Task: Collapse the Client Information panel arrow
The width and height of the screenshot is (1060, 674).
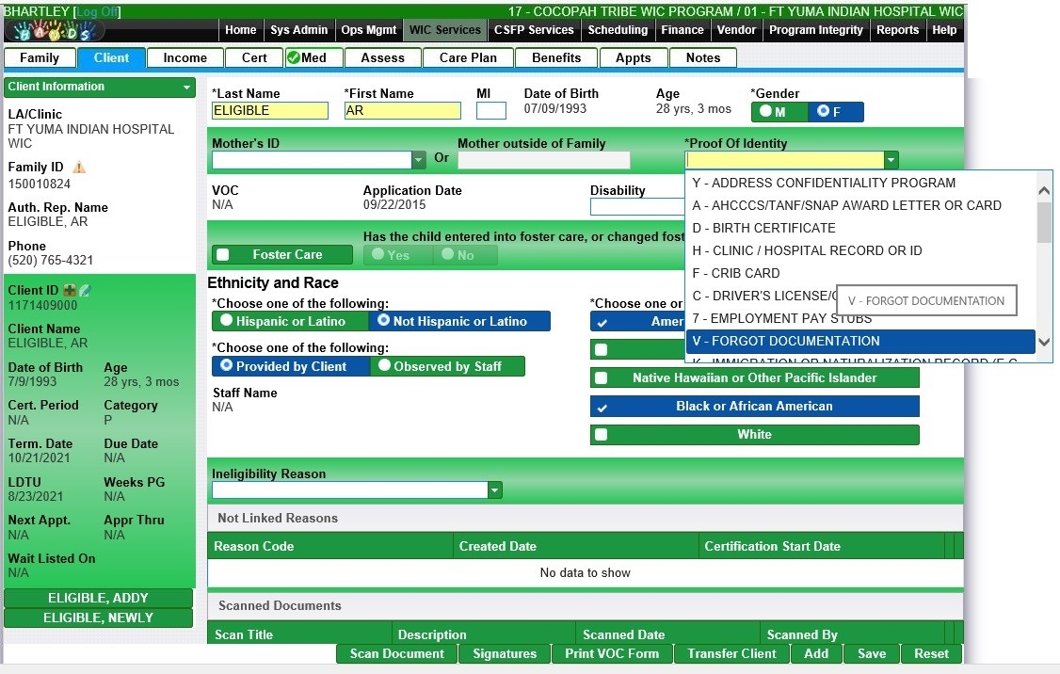Action: click(187, 88)
